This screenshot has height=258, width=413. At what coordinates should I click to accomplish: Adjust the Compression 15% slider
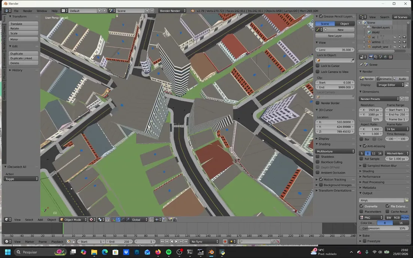pyautogui.click(x=384, y=228)
